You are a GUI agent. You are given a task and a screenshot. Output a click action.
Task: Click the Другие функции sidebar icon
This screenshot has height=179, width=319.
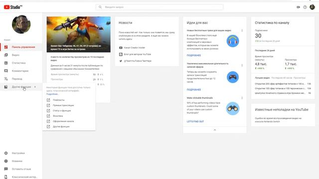(6, 87)
